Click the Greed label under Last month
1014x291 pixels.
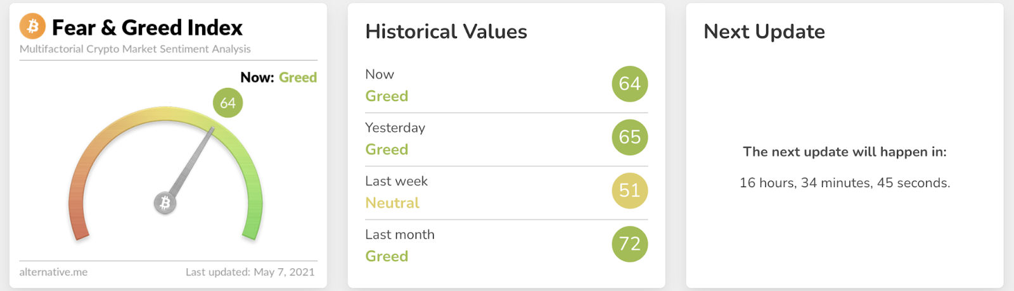click(x=387, y=256)
